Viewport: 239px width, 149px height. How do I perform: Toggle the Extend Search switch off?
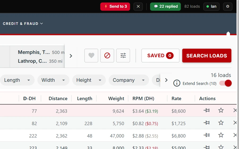(225, 83)
